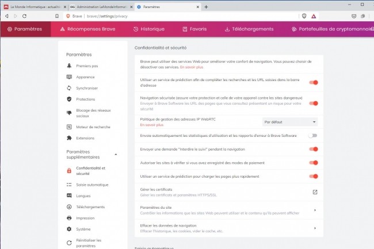The image size is (374, 249).
Task: Expand Effacer les données de navigation arrow
Action: click(315, 228)
